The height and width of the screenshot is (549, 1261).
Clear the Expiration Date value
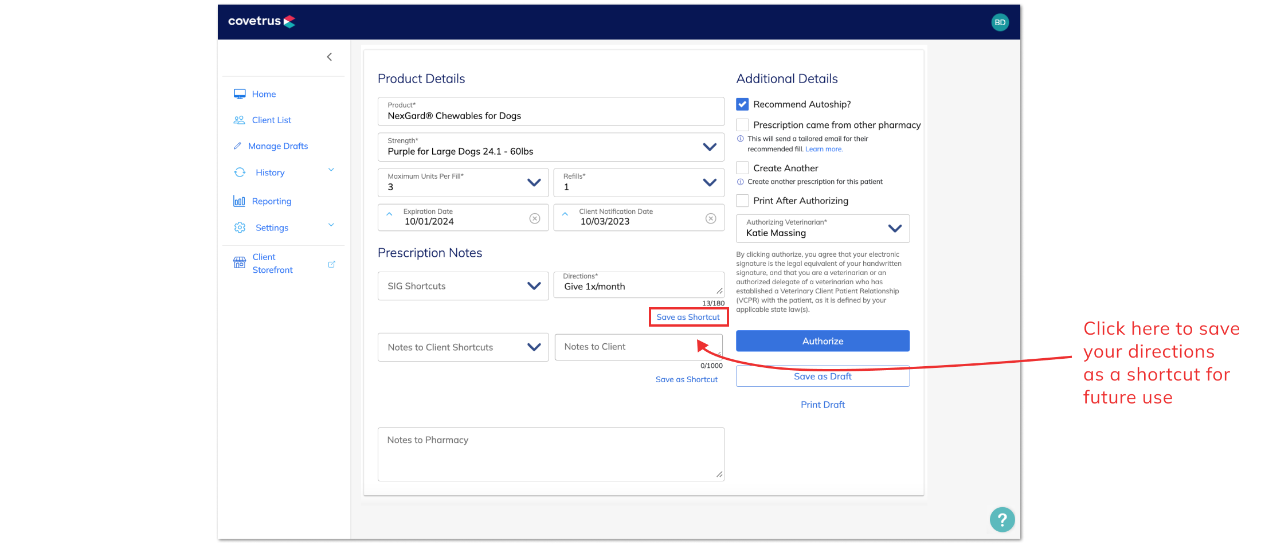click(535, 218)
